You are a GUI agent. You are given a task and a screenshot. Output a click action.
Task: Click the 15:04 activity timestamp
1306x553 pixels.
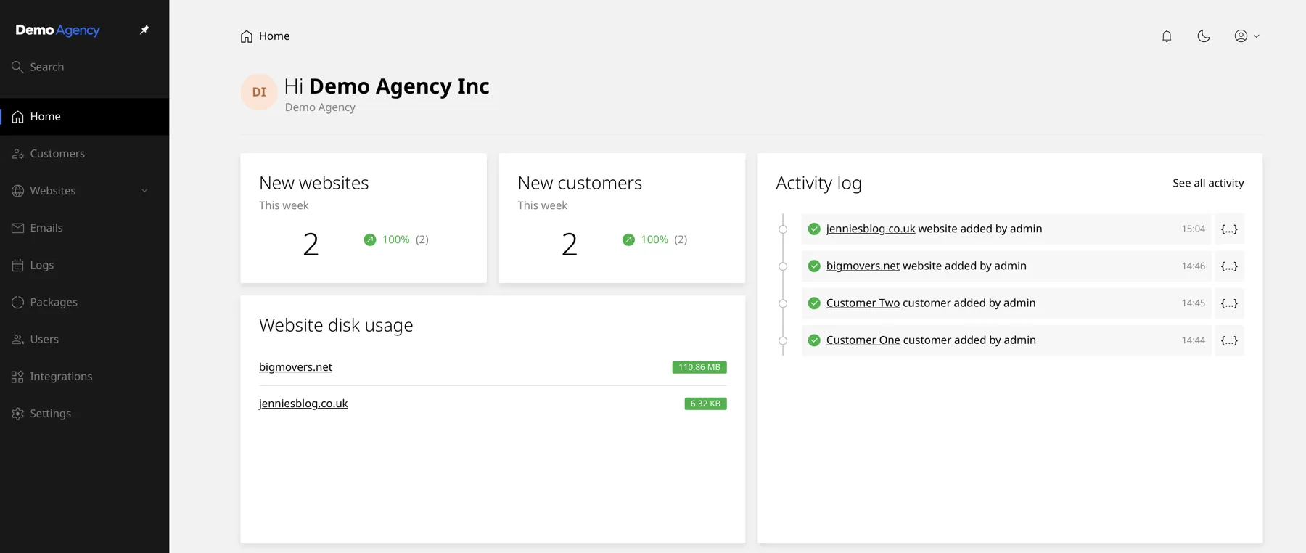point(1193,229)
